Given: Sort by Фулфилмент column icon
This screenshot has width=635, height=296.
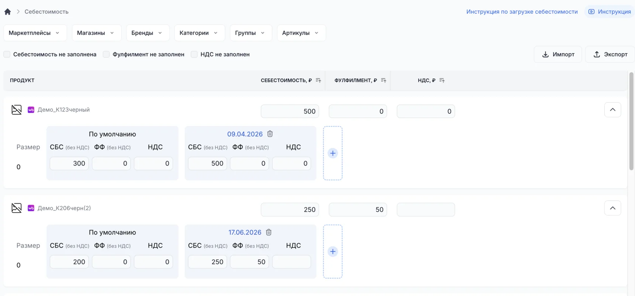Looking at the screenshot, I should [x=384, y=81].
